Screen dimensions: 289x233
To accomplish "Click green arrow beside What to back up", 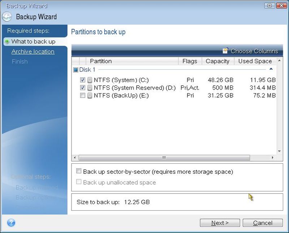I will [7, 42].
